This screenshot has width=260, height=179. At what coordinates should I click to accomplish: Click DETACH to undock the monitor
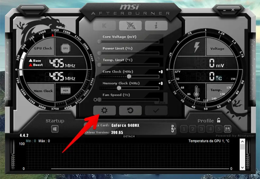(129, 136)
